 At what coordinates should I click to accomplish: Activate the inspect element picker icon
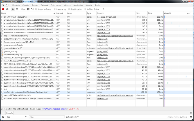[x=3, y=5]
